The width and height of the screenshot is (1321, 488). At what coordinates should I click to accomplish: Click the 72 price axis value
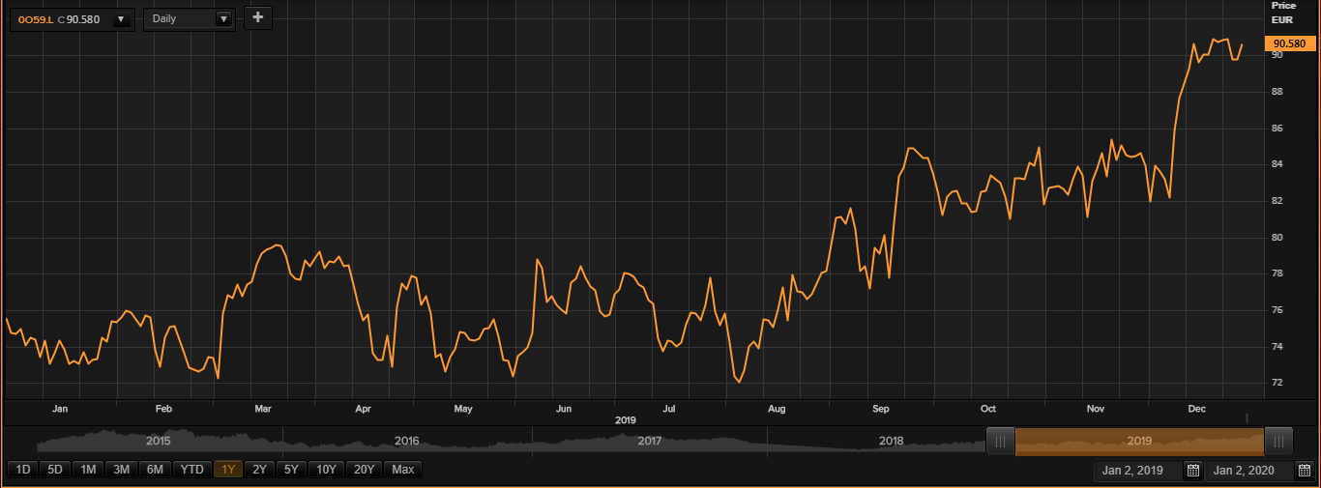click(x=1277, y=384)
